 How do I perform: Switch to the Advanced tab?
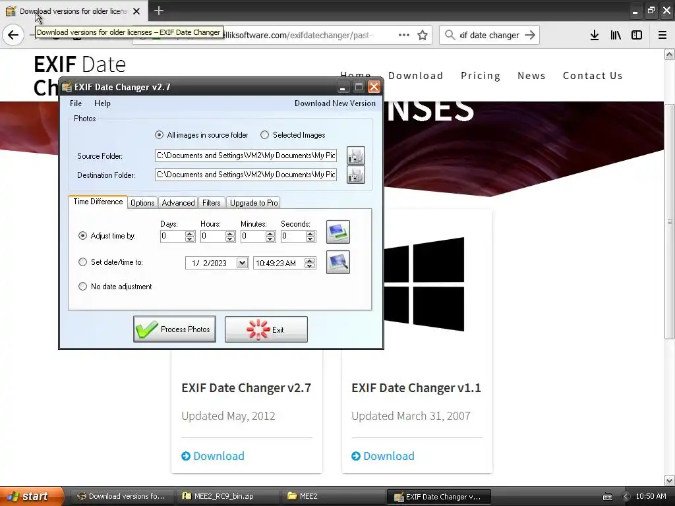pyautogui.click(x=178, y=203)
